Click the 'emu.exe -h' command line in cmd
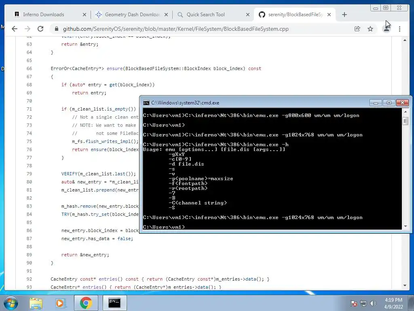The width and height of the screenshot is (414, 311). (x=216, y=145)
